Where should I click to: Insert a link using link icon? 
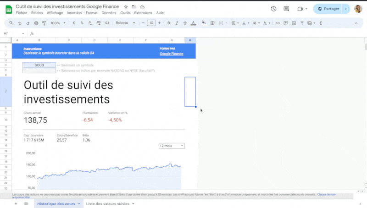click(278, 23)
